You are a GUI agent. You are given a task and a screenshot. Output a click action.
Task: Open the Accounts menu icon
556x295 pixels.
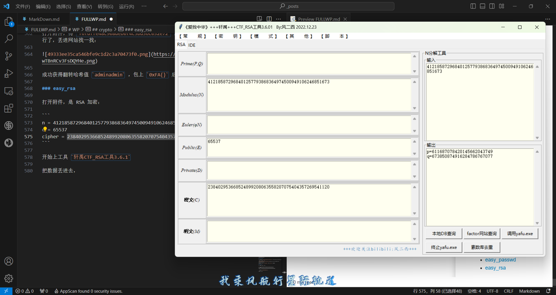tap(9, 261)
